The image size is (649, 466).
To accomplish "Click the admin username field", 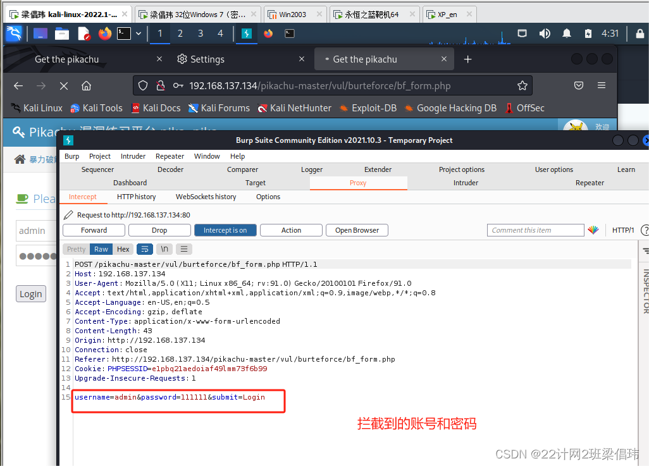I will [x=37, y=231].
